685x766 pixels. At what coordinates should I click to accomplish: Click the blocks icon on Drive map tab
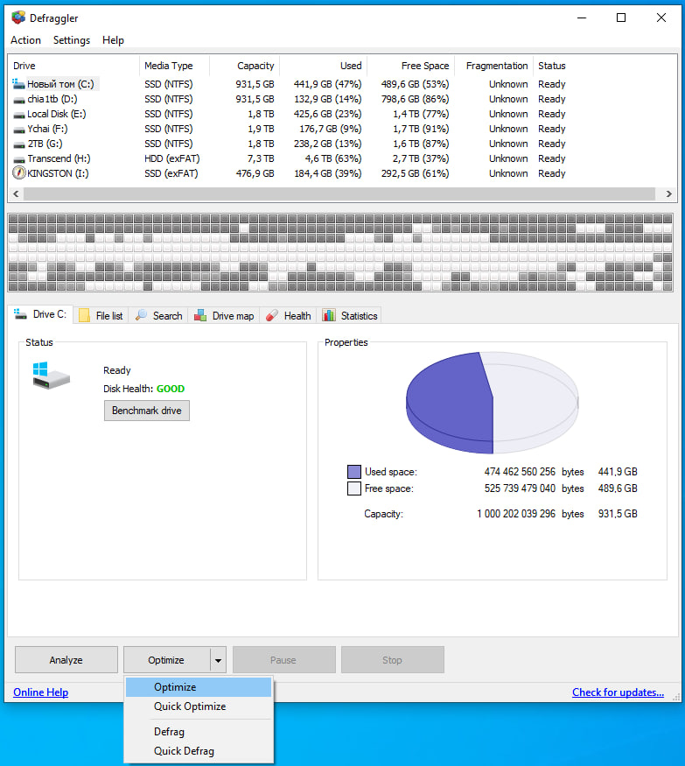(x=200, y=315)
